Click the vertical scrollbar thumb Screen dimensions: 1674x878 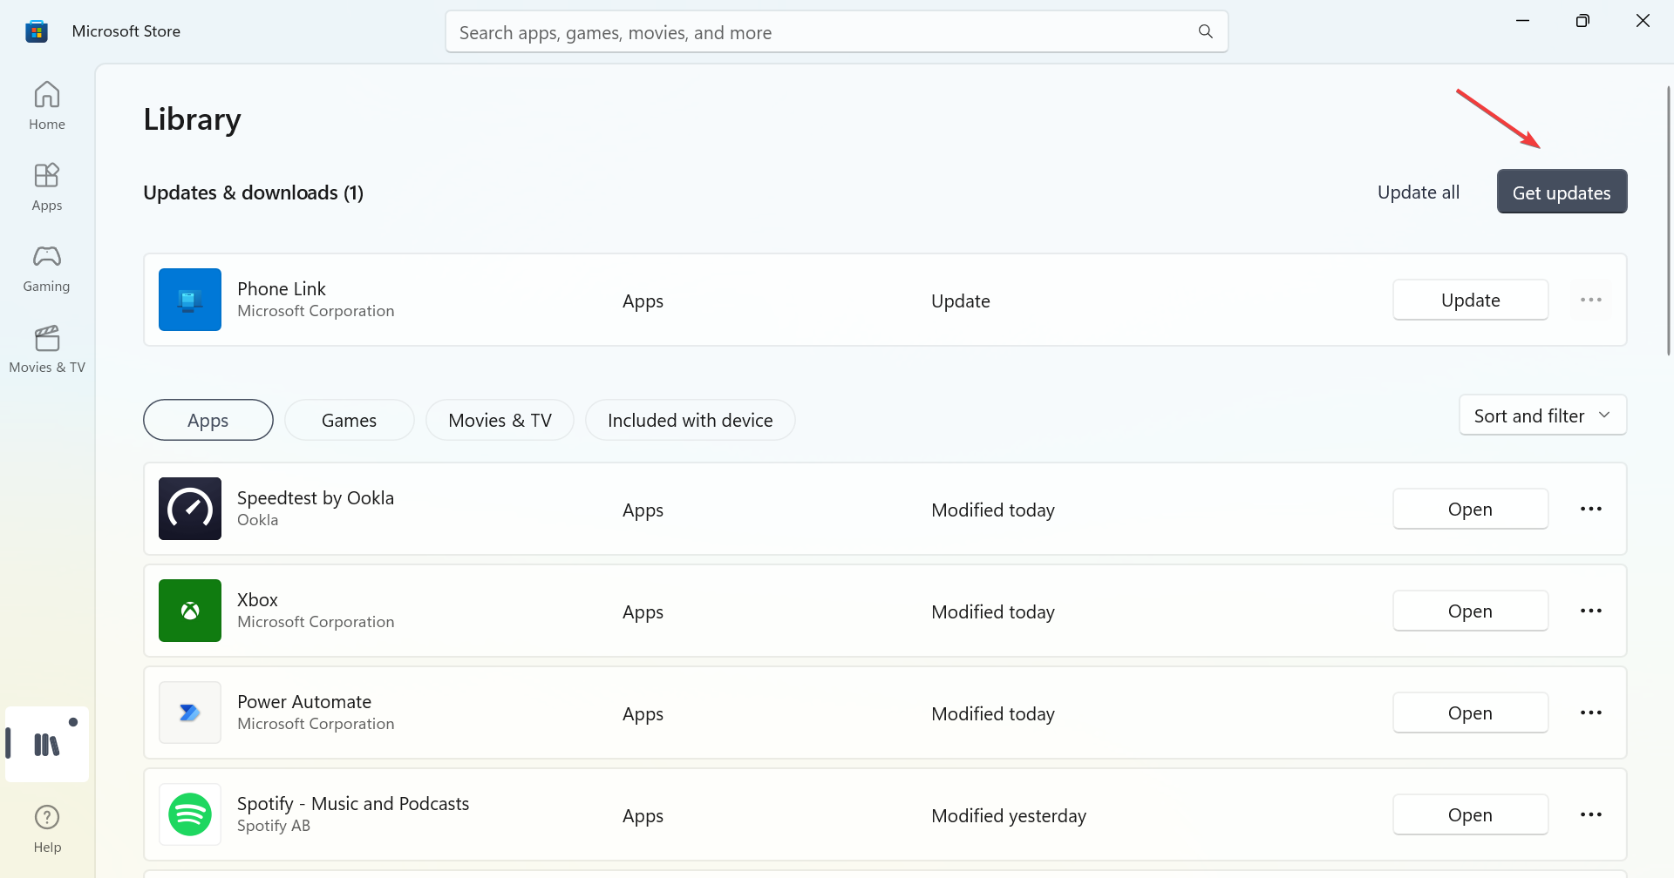1669,219
